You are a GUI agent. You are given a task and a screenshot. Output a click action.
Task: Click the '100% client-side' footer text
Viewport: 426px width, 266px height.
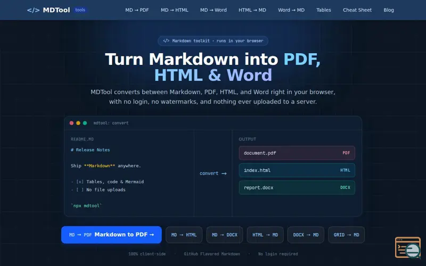coord(147,254)
